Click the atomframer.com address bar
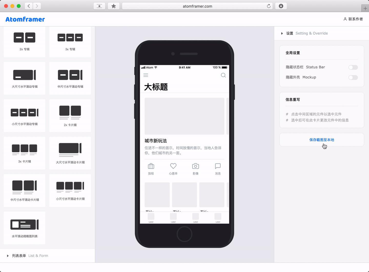The height and width of the screenshot is (272, 369). (x=197, y=6)
